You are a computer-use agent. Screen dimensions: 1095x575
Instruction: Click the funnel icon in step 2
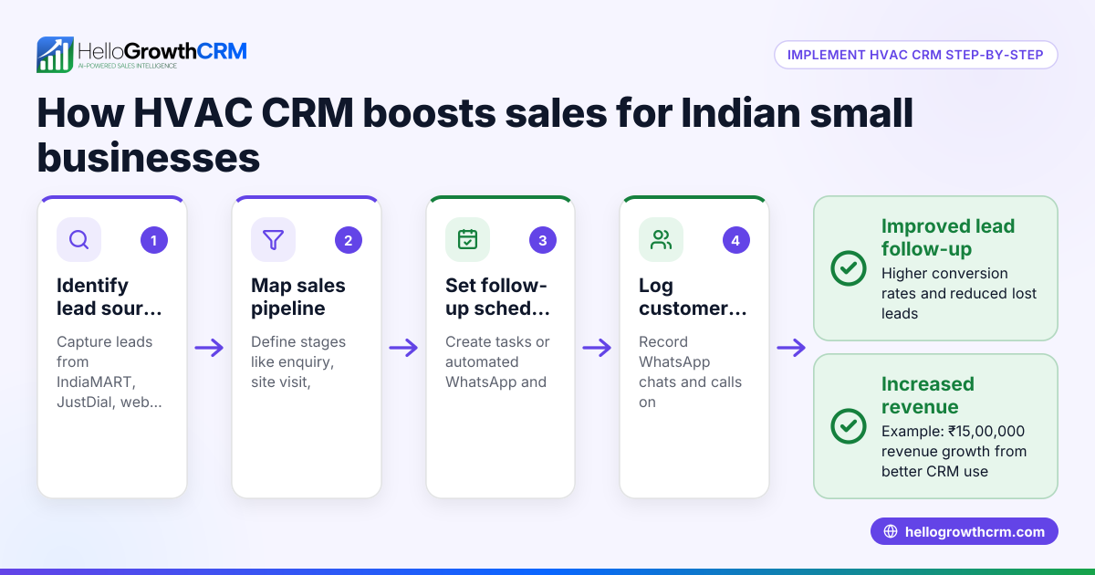click(x=273, y=240)
